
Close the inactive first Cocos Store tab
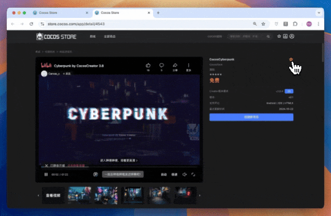tap(87, 12)
